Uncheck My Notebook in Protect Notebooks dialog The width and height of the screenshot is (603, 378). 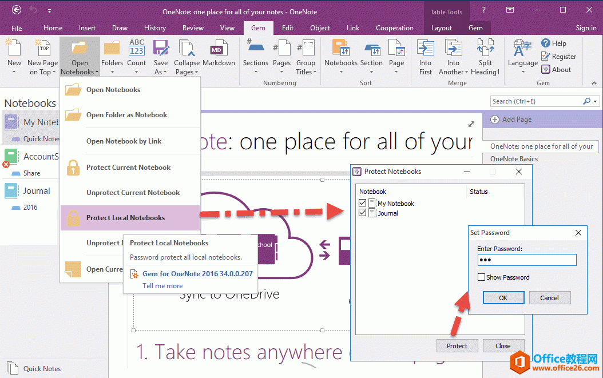click(363, 203)
